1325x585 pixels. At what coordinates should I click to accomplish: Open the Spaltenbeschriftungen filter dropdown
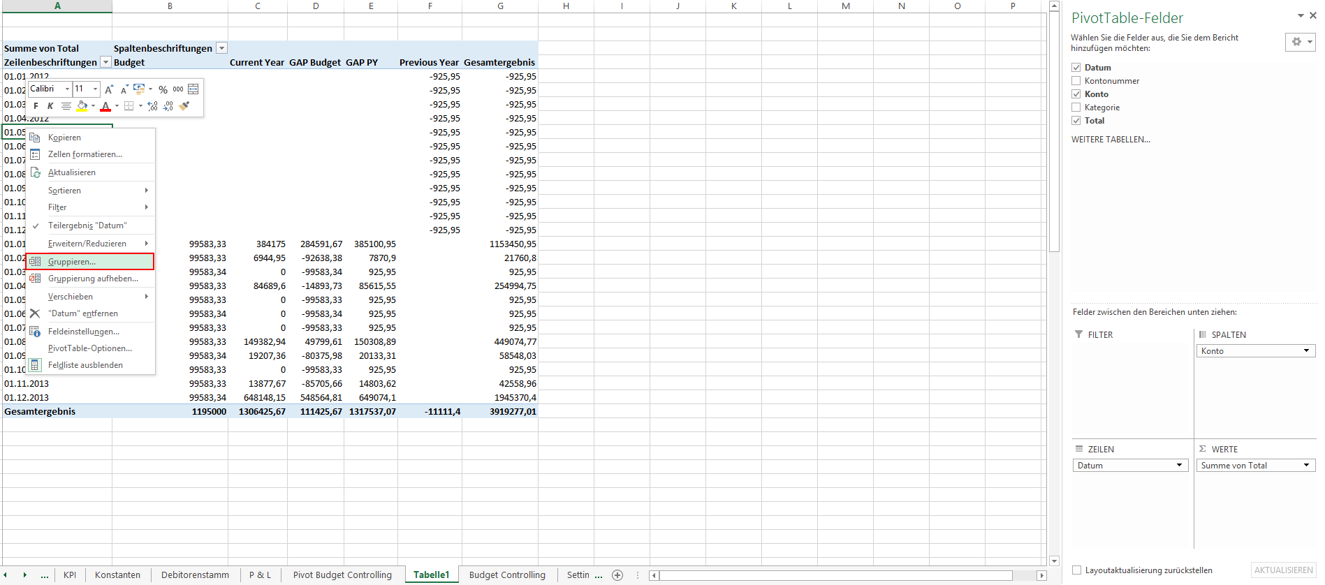[221, 48]
